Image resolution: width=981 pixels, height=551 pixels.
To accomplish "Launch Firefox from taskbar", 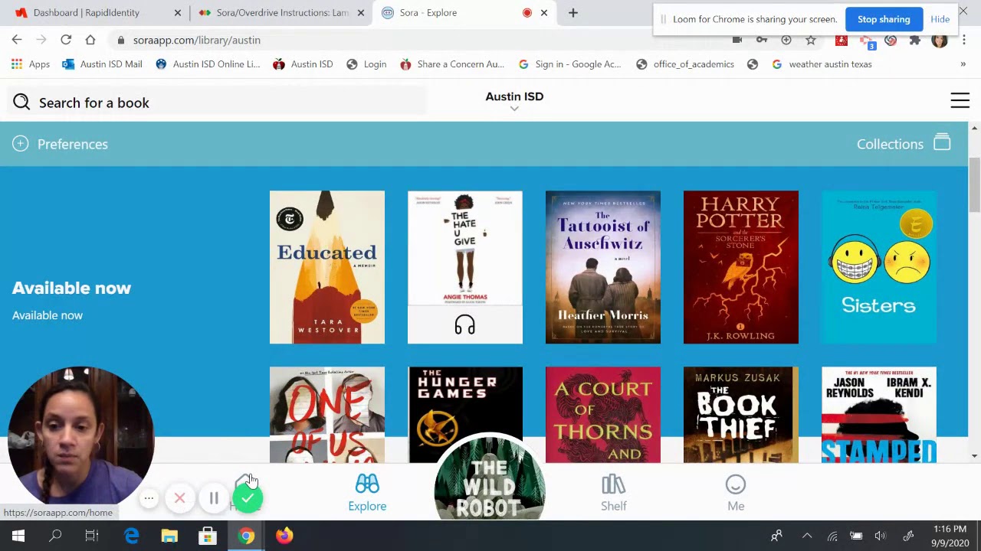I will point(284,536).
